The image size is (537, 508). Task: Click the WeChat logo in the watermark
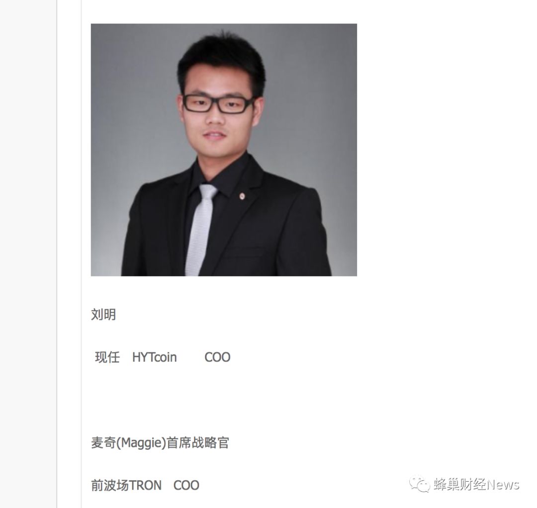[420, 484]
